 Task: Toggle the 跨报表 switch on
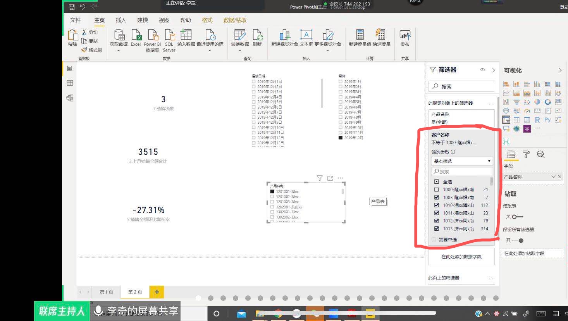[517, 217]
